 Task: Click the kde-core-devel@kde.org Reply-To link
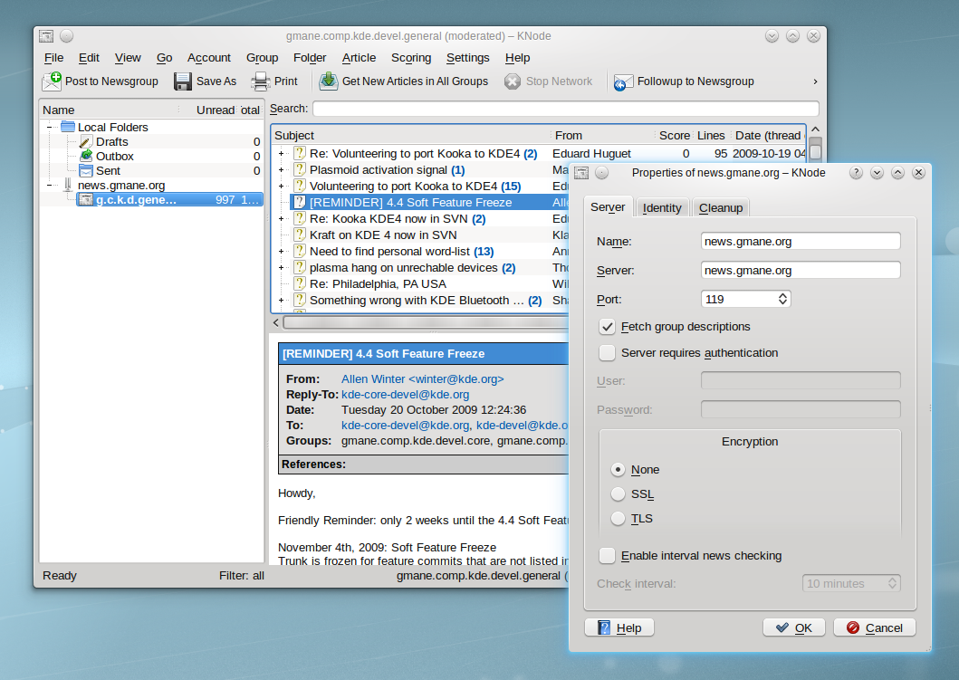(x=405, y=395)
